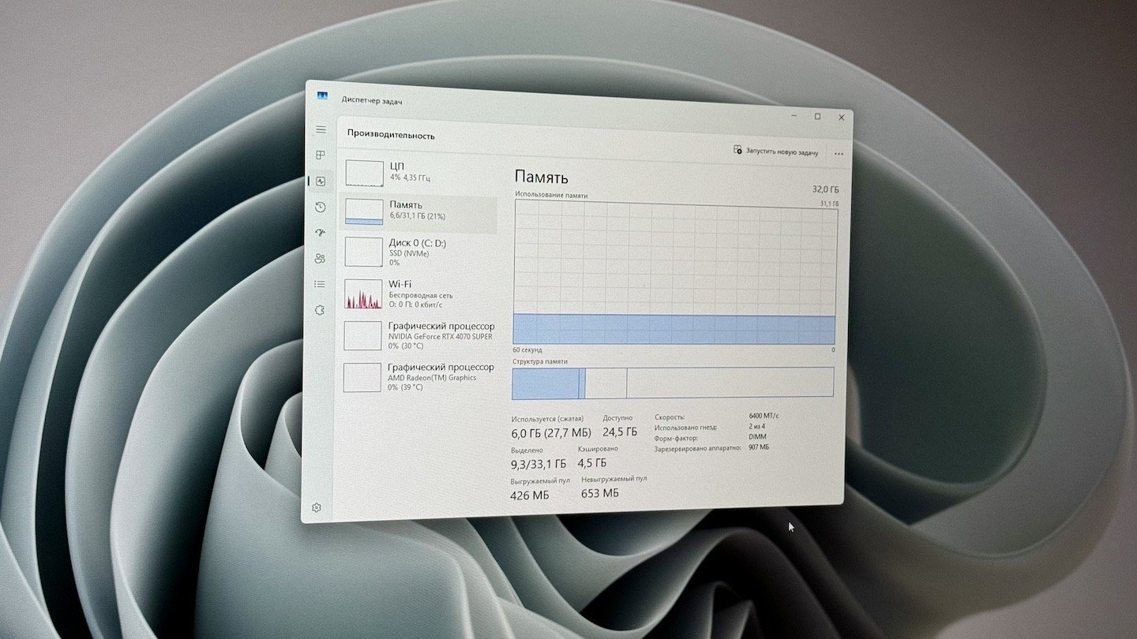
Task: Click the memory usage graph
Action: 674,272
